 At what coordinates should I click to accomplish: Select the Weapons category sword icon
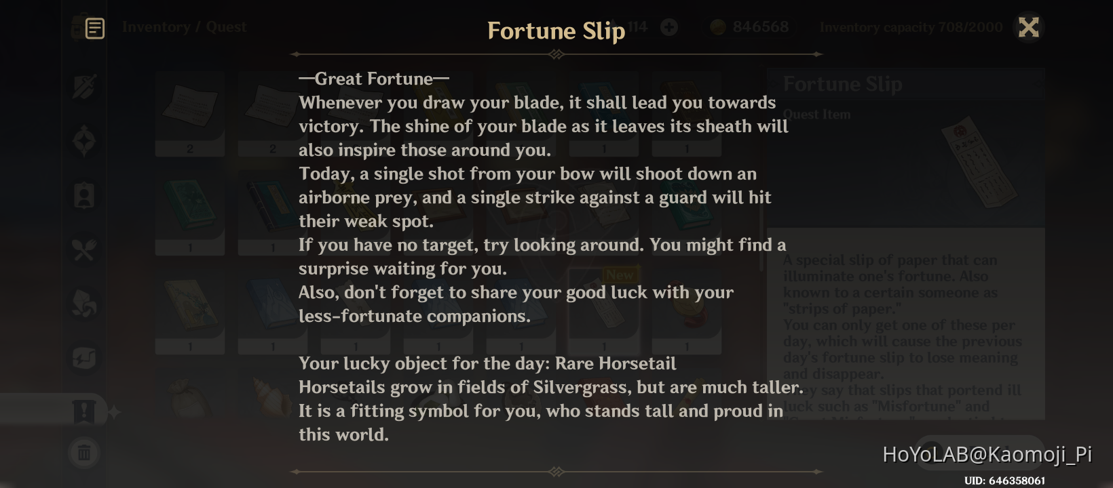click(84, 87)
